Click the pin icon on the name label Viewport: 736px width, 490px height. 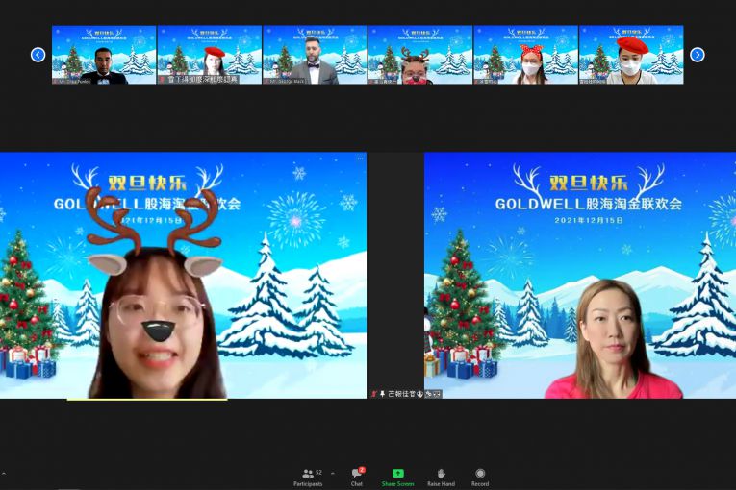[x=383, y=394]
